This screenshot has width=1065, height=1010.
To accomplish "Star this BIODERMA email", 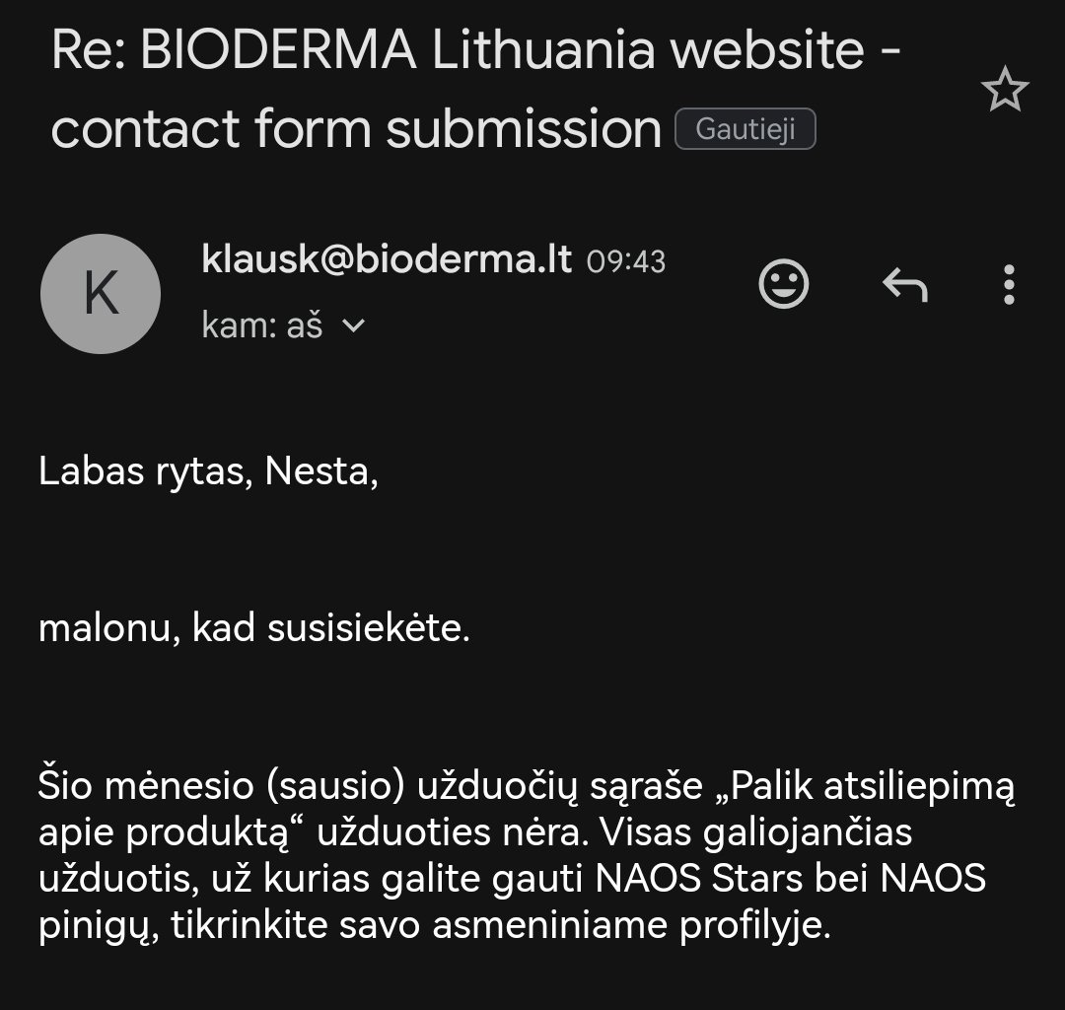I will 1005,89.
